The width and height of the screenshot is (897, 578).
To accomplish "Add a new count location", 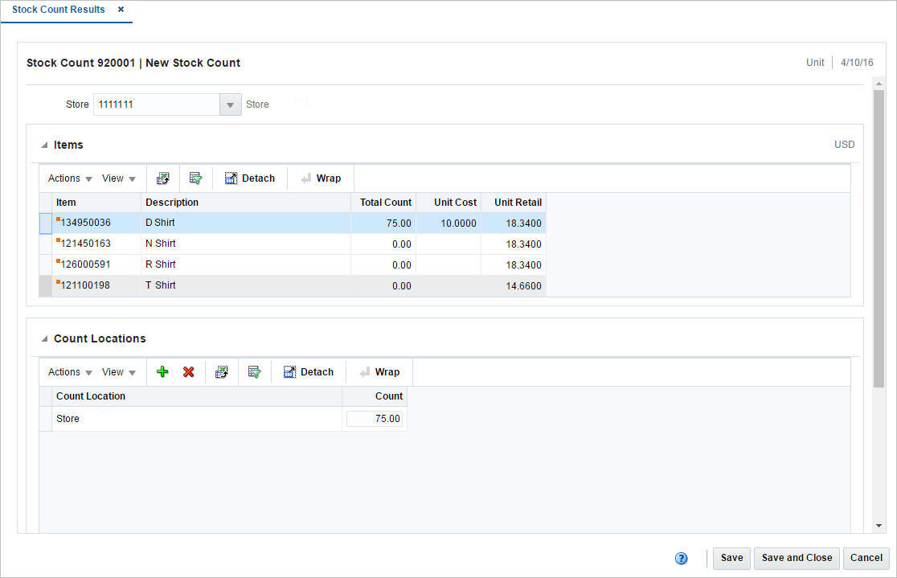I will [162, 371].
